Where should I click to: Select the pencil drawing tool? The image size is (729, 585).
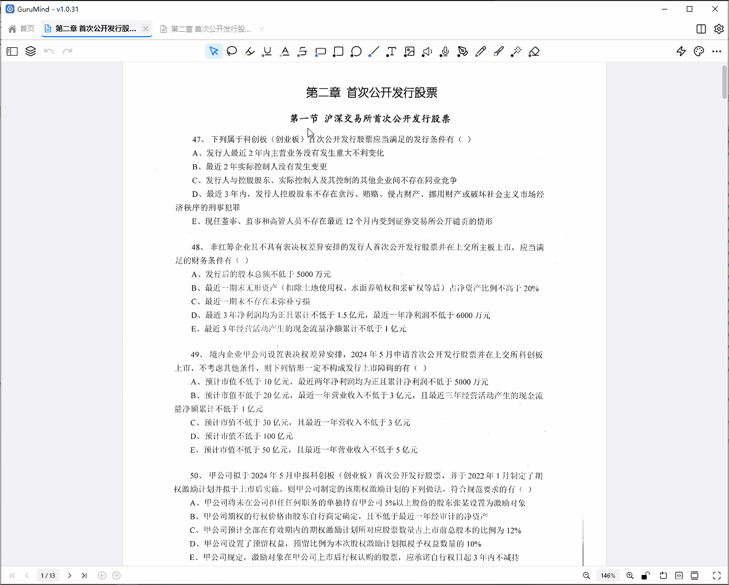[x=481, y=51]
